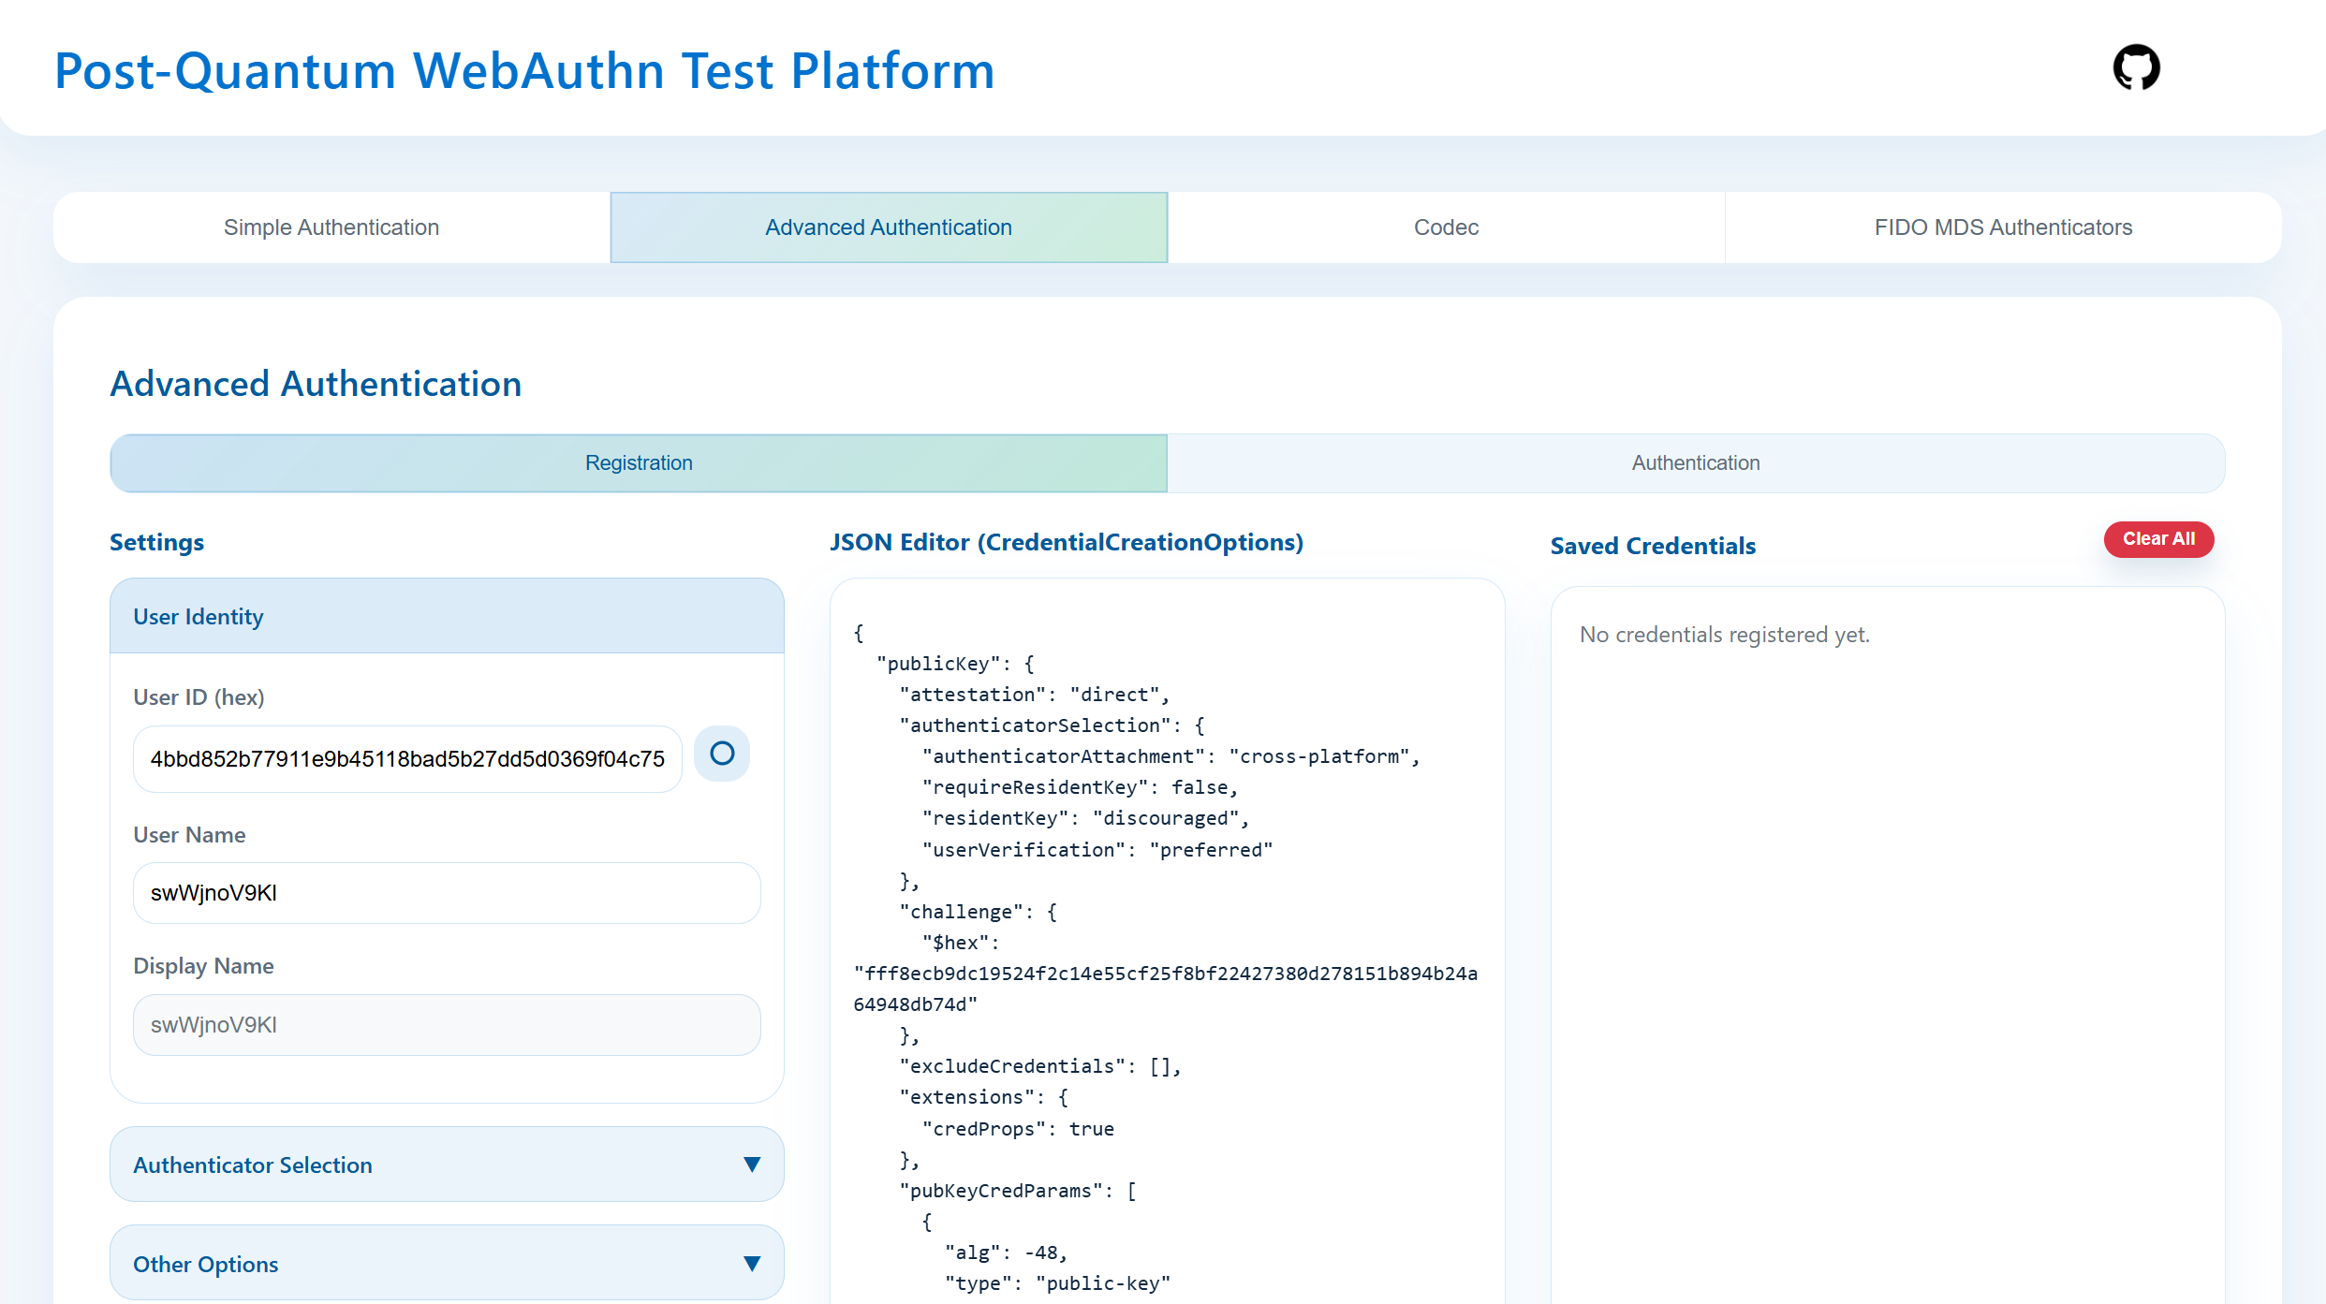The height and width of the screenshot is (1304, 2326).
Task: Switch to the Authentication sub-tab
Action: point(1695,462)
